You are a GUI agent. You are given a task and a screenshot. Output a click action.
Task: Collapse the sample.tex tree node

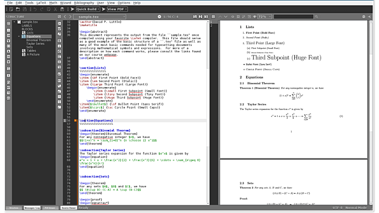pos(15,22)
